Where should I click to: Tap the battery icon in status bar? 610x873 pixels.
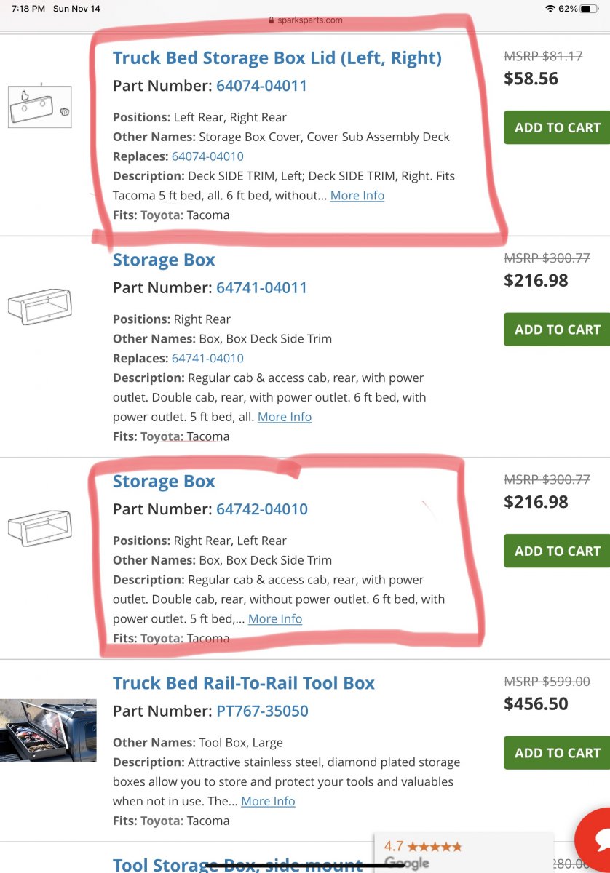pos(589,9)
